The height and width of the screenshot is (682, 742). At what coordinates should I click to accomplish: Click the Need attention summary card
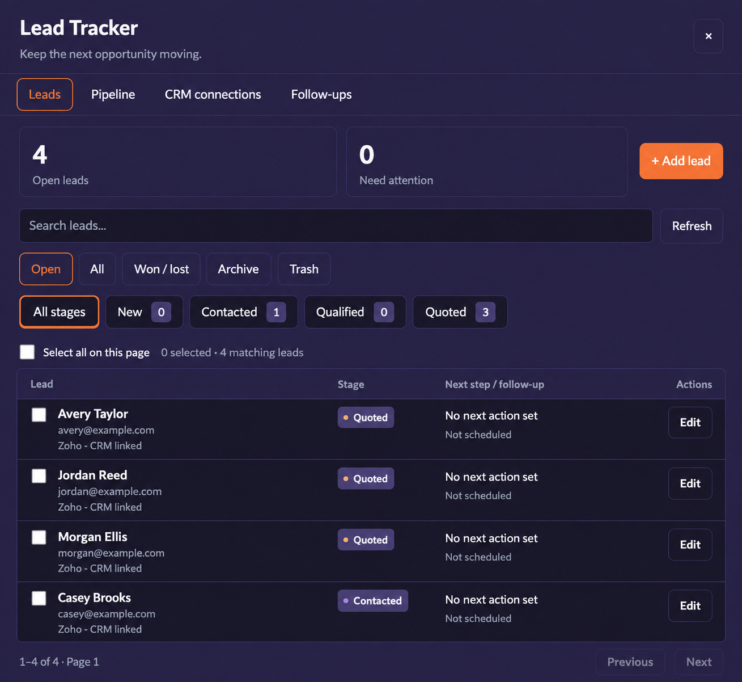tap(487, 162)
